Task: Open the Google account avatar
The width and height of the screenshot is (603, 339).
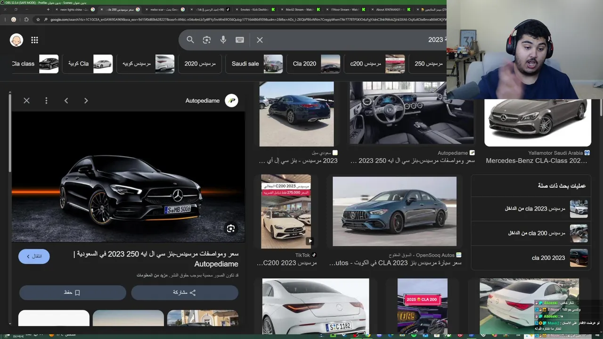Action: coord(16,40)
